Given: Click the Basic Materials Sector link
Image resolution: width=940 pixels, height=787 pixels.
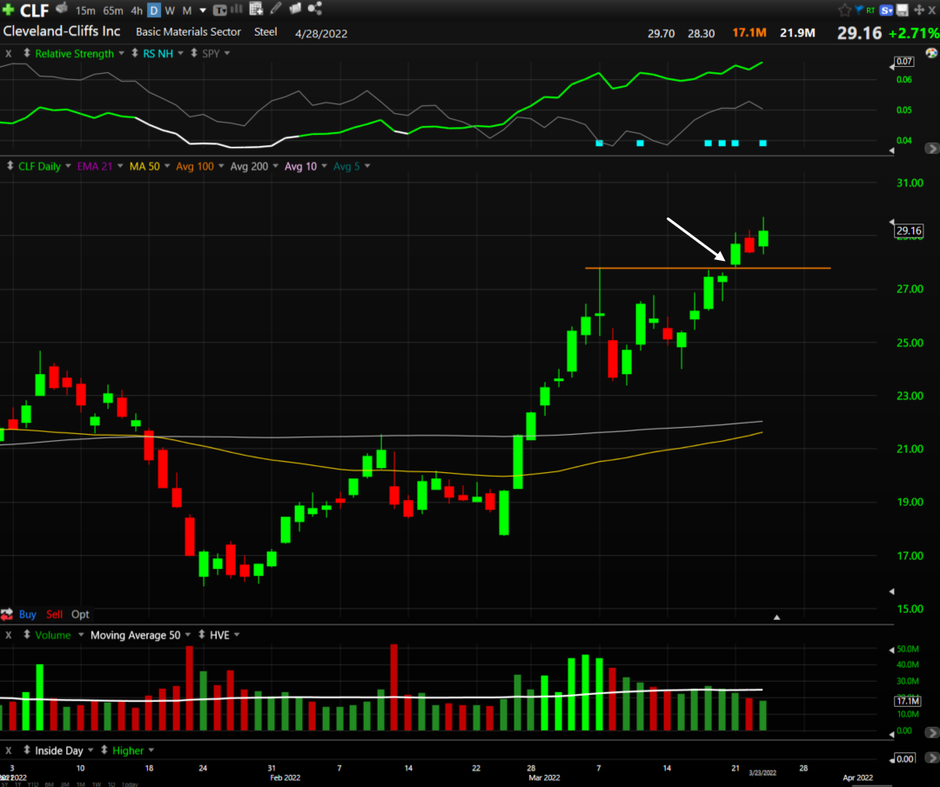Looking at the screenshot, I should click(188, 32).
